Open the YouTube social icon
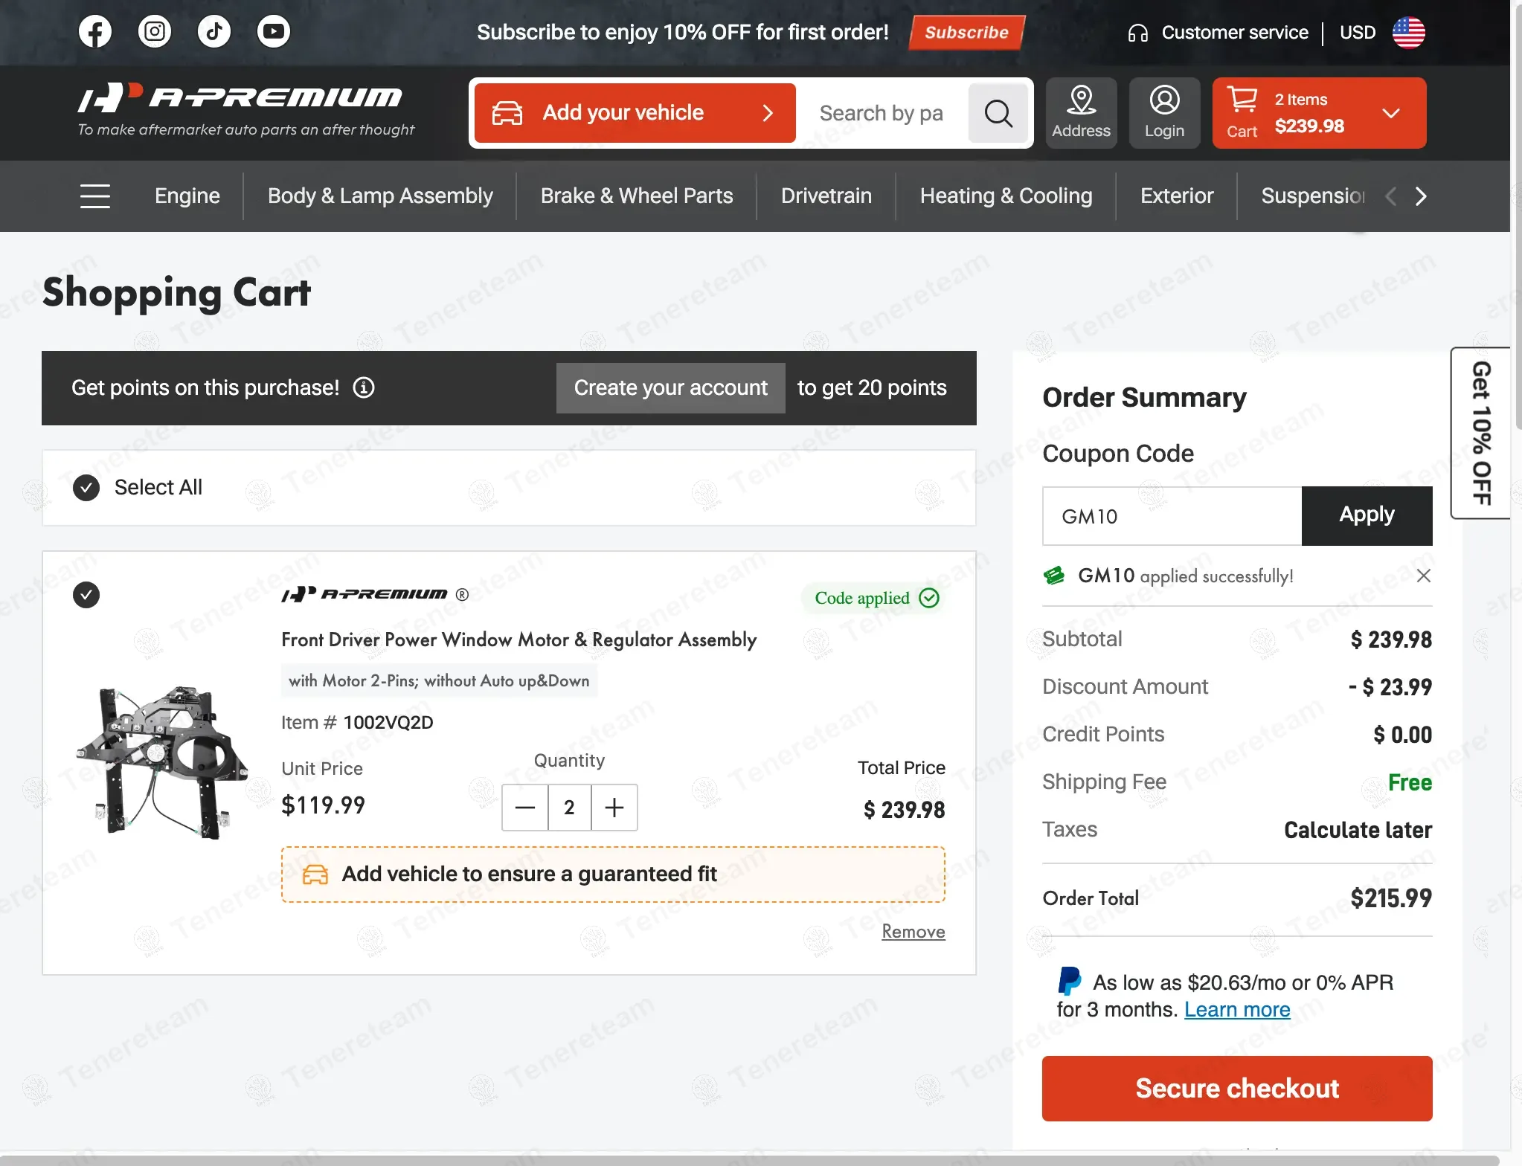 click(274, 32)
